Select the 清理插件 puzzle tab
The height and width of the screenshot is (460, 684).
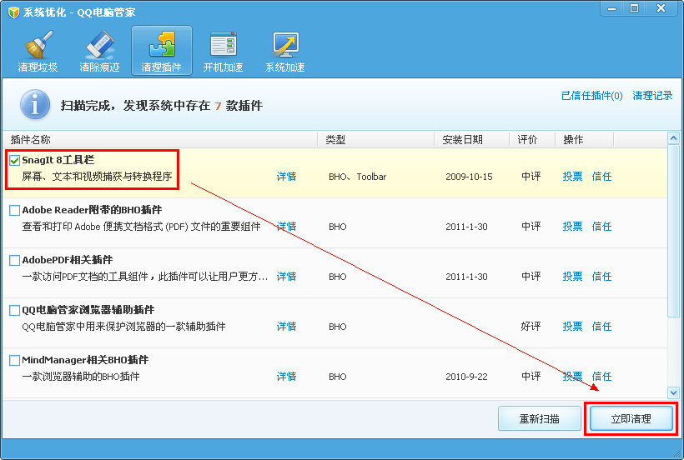(x=162, y=51)
